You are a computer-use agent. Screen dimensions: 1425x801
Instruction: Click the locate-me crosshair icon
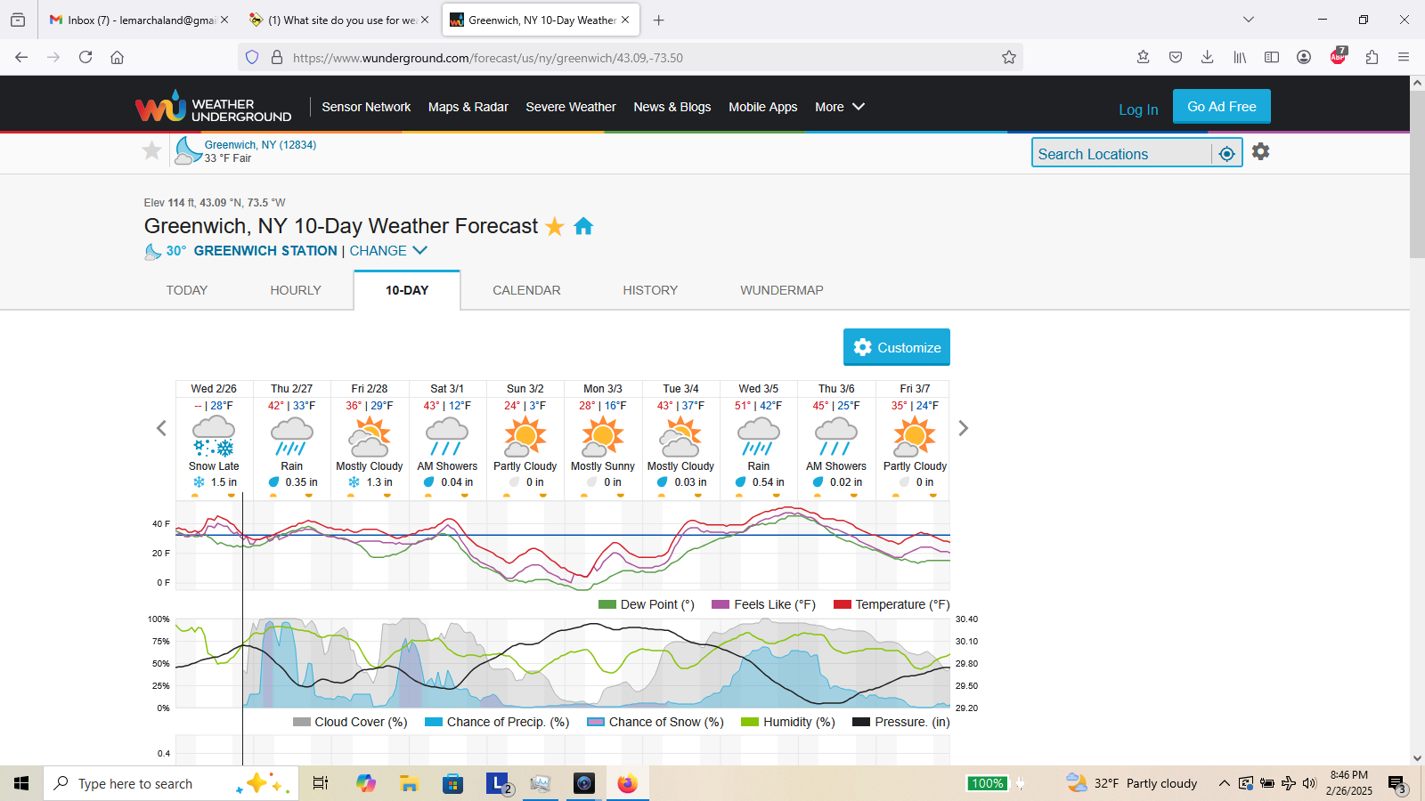(1226, 154)
